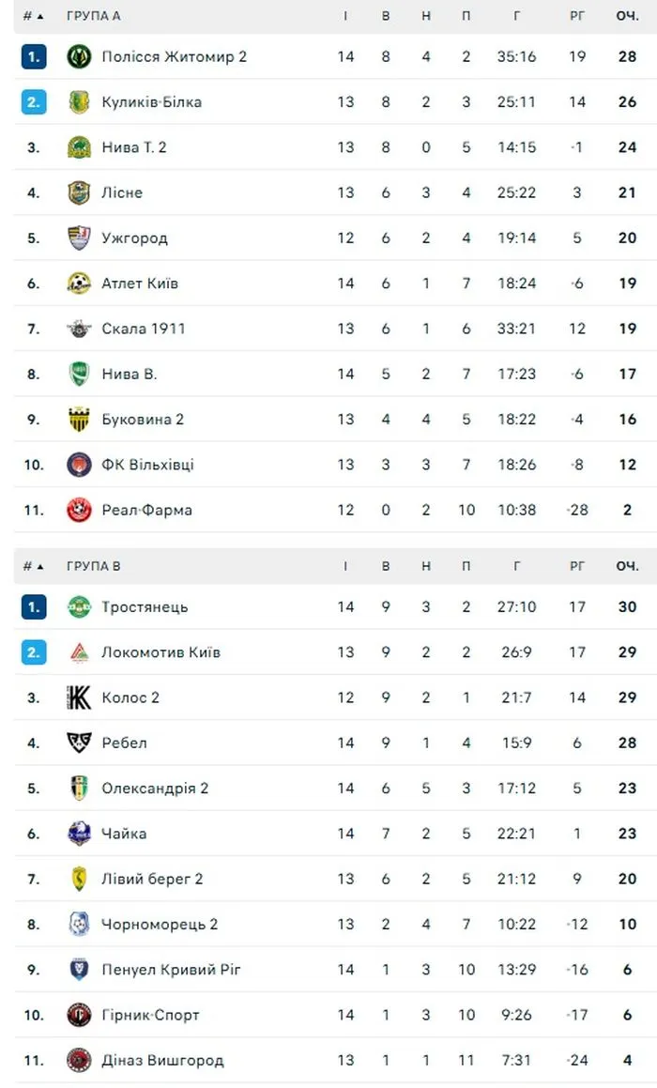The height and width of the screenshot is (1088, 657).
Task: Click the Г goals column header in Група A
Action: coord(516,16)
